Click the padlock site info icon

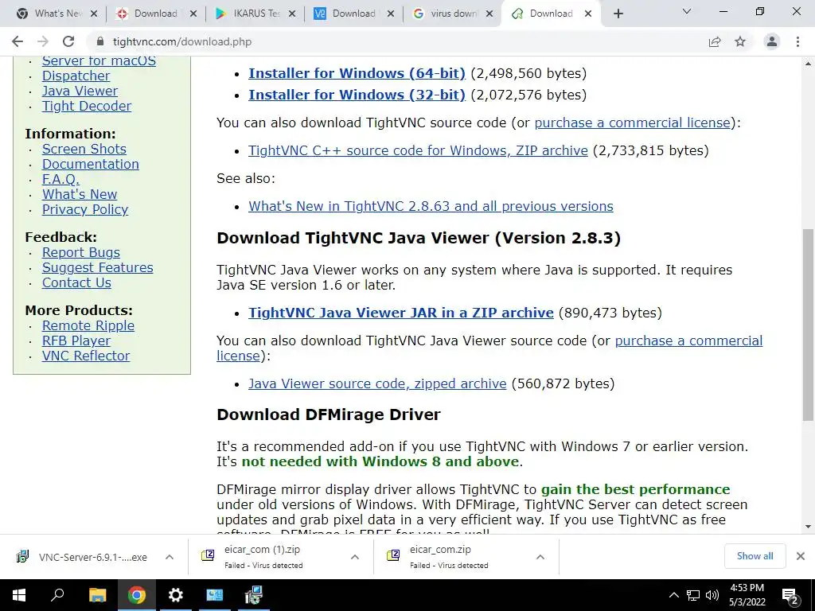(x=100, y=41)
